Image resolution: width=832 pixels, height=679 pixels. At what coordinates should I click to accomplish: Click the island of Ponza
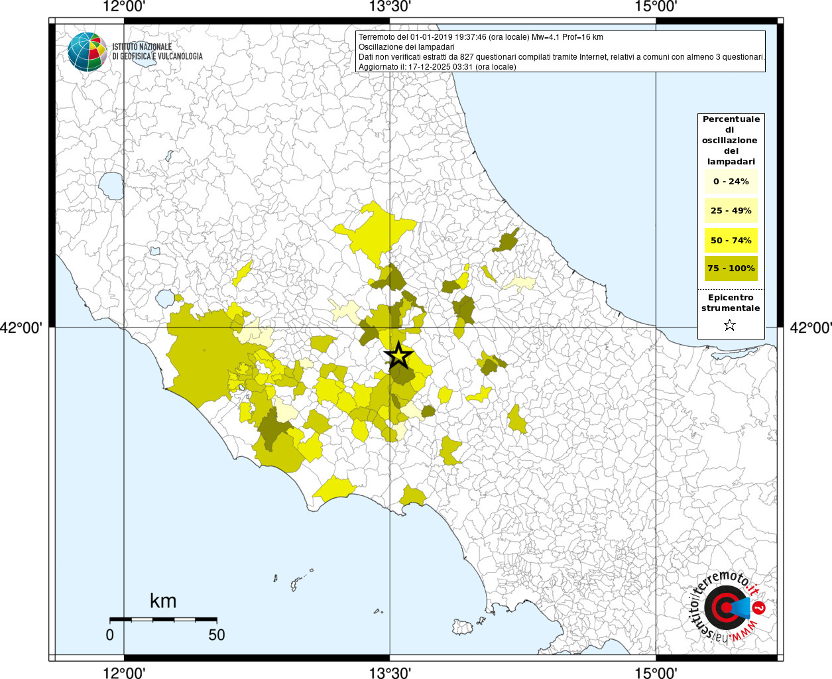pos(295,584)
